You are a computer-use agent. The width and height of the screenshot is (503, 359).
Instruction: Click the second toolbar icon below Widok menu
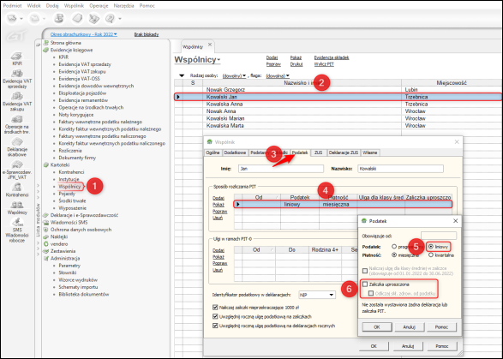pos(34,19)
